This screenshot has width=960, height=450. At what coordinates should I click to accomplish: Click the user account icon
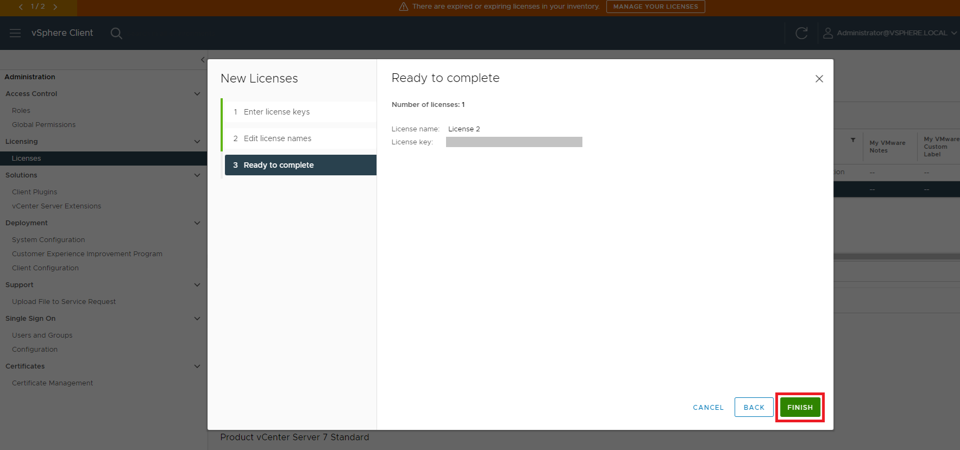point(827,33)
